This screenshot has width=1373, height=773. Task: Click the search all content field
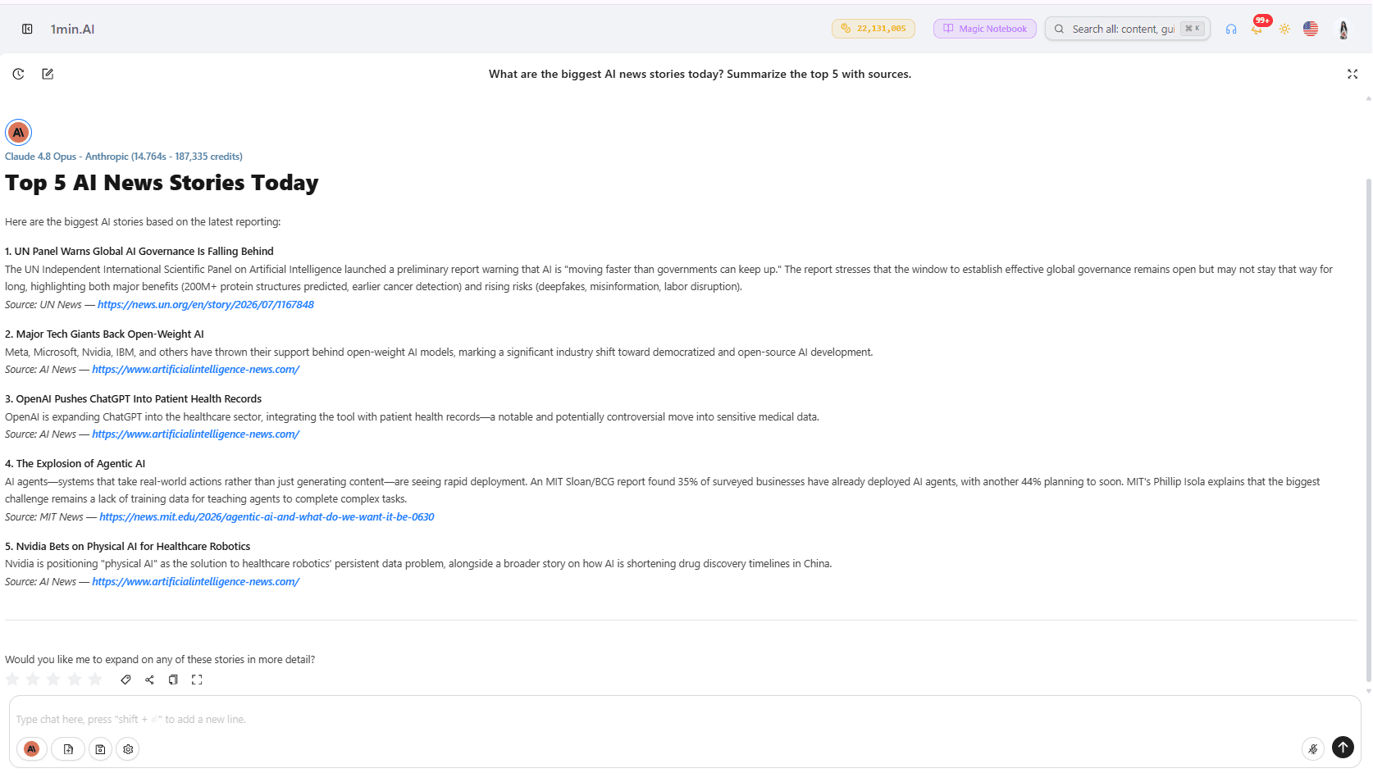tap(1128, 29)
